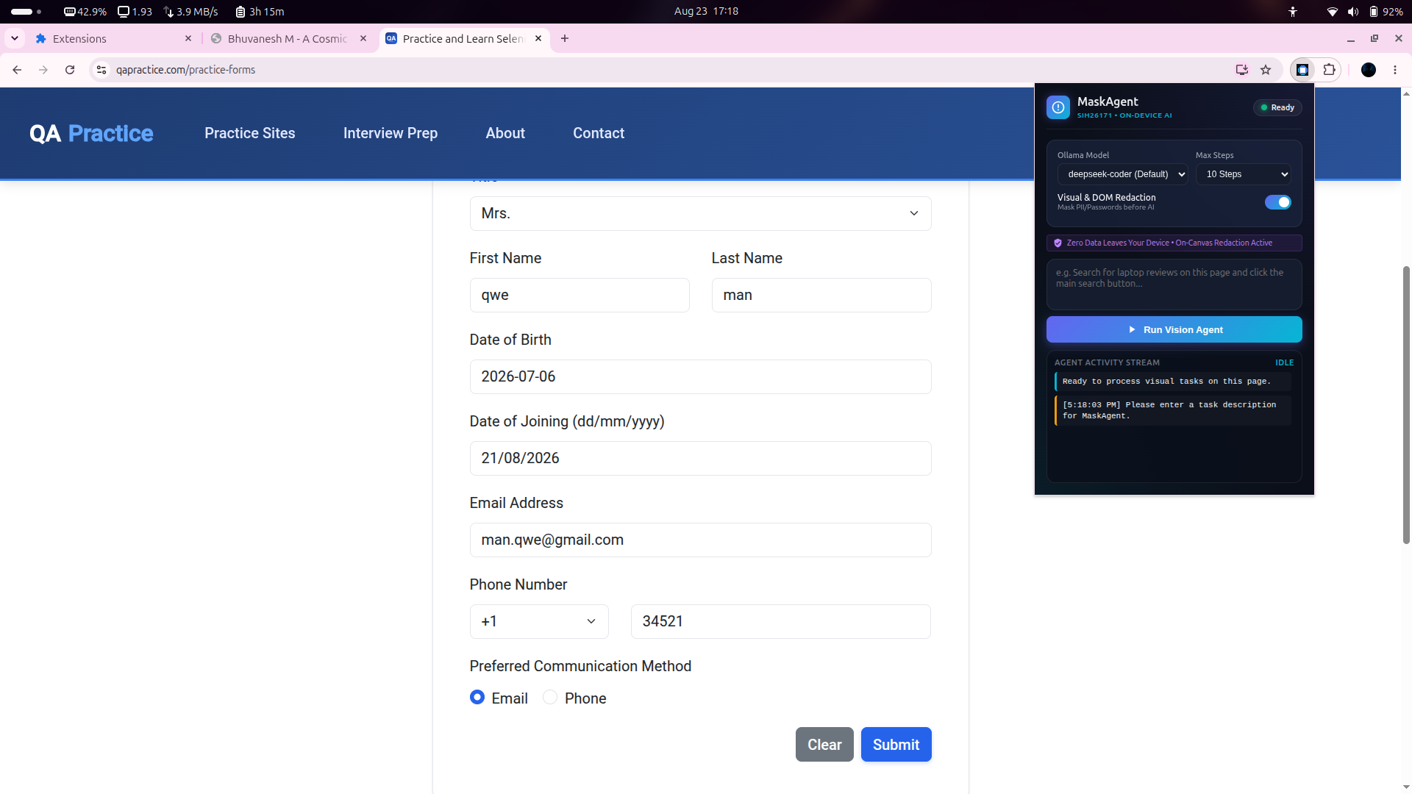This screenshot has height=794, width=1412.
Task: Select the Email radio button
Action: (x=477, y=697)
